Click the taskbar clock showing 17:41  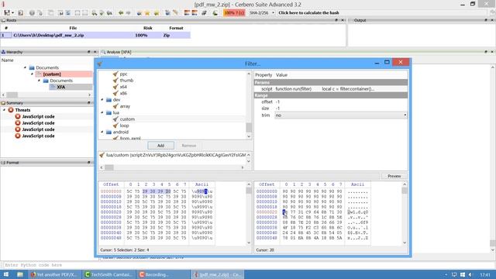pyautogui.click(x=485, y=274)
